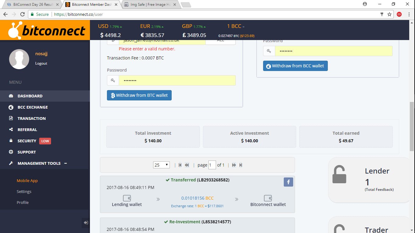Open the rows-per-page dropdown showing 25
Screen dimensions: 415x233
(162, 165)
